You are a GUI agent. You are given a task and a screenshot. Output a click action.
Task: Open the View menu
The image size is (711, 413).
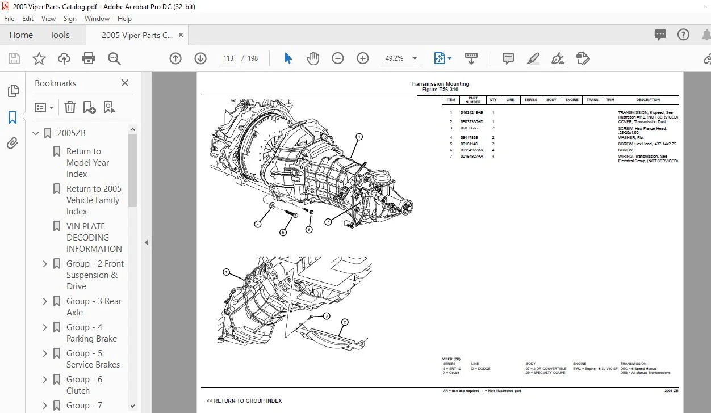(48, 19)
